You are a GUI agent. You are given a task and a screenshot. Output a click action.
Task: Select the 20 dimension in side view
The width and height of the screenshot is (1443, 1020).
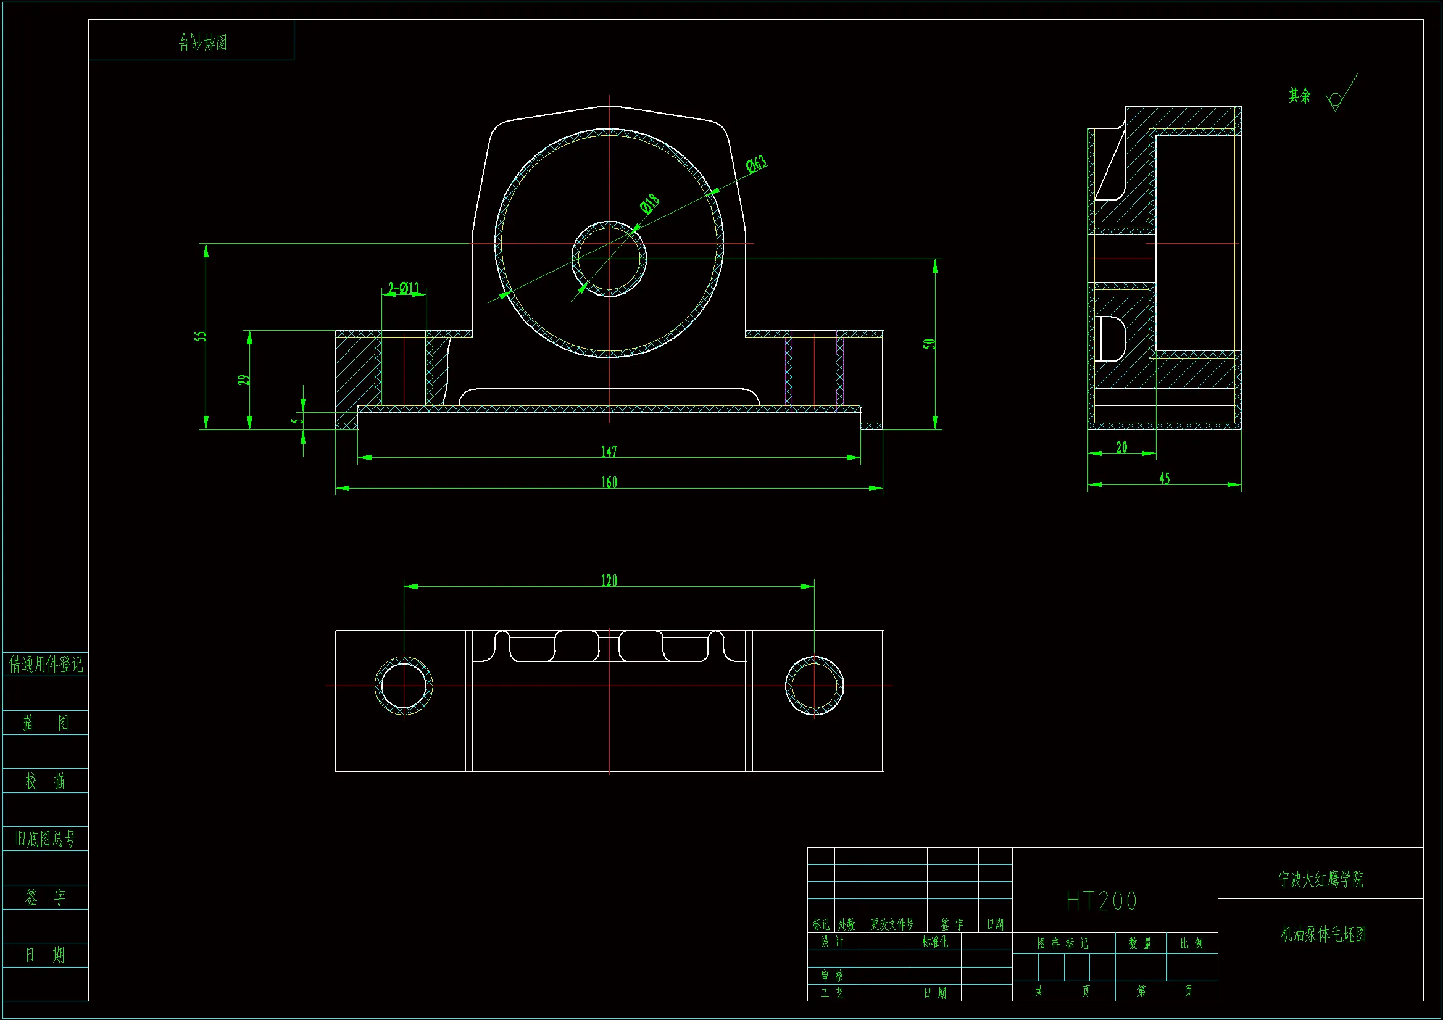tap(1121, 447)
